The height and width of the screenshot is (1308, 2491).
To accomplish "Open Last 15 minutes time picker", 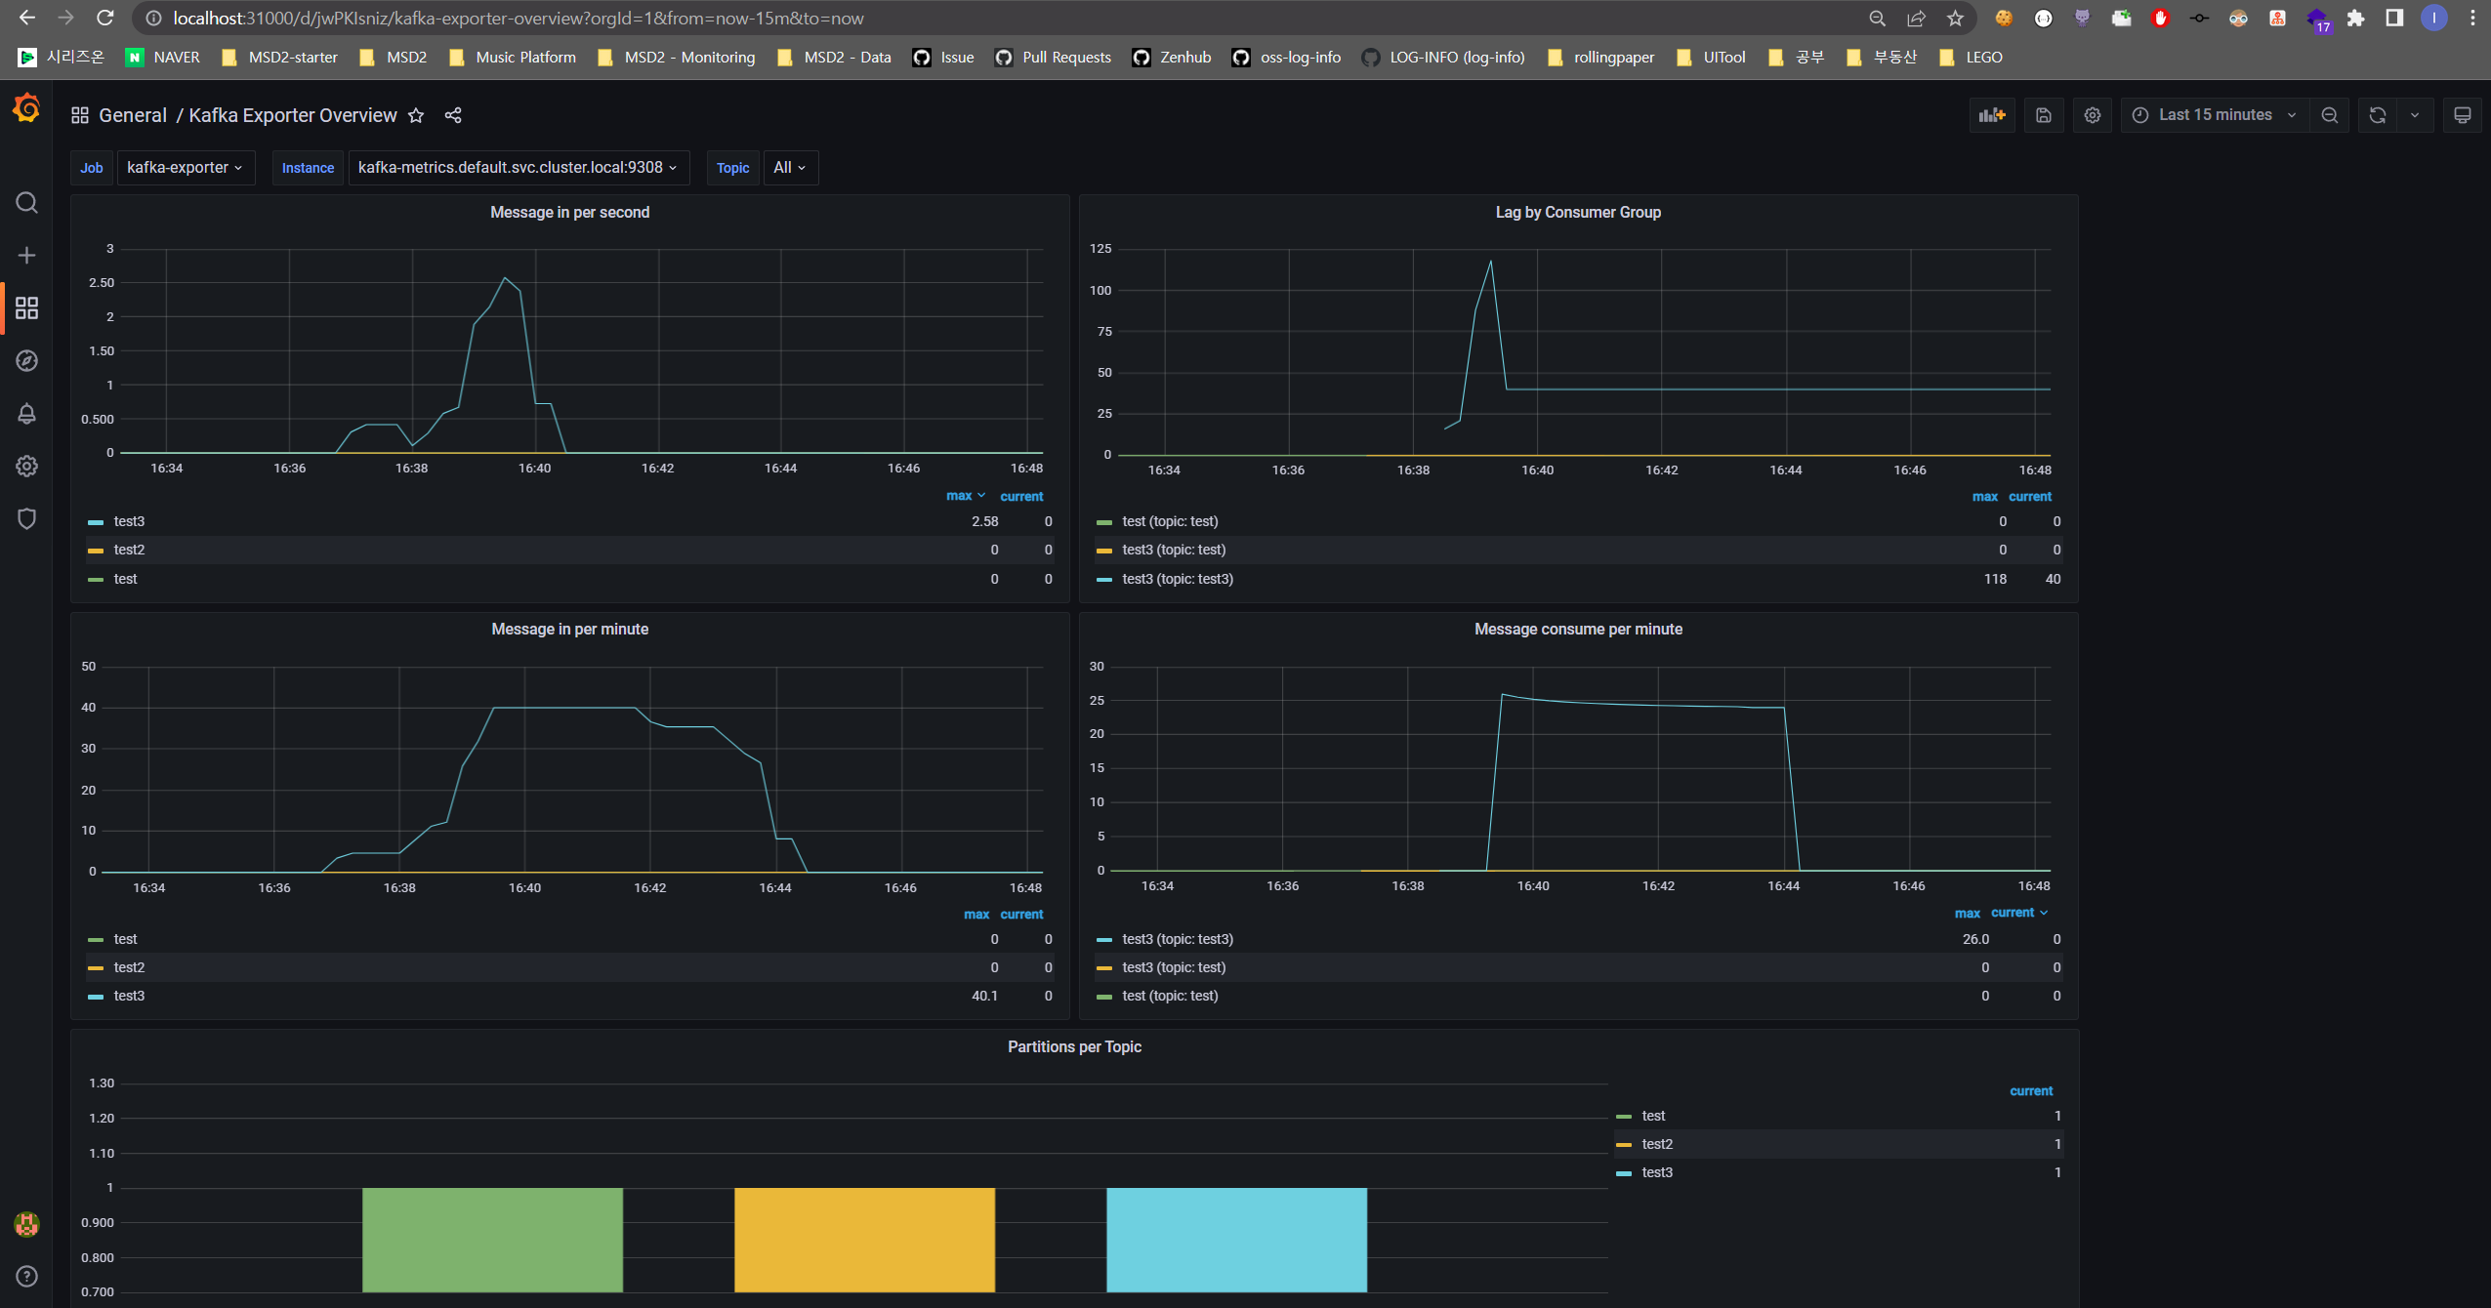I will pos(2214,115).
